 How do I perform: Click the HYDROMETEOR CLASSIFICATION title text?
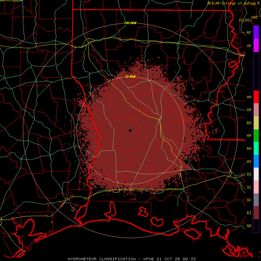[x=102, y=259]
